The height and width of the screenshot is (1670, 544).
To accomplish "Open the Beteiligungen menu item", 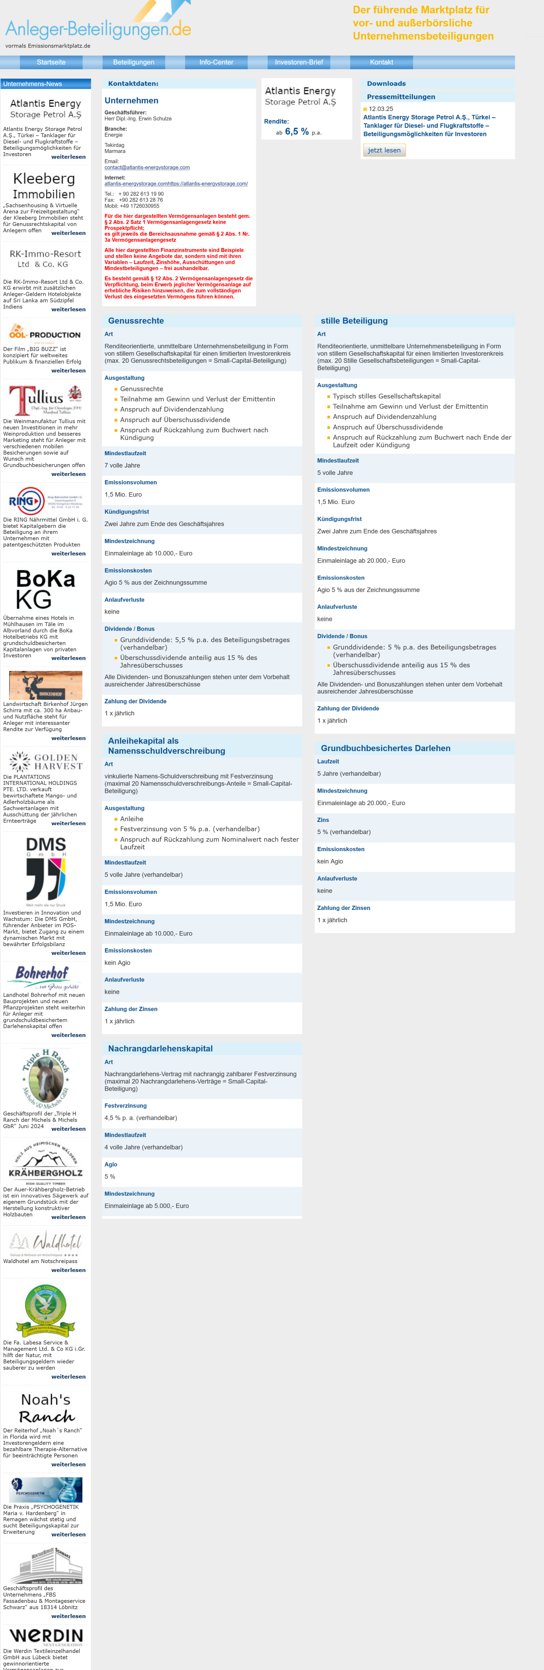I will 133,62.
